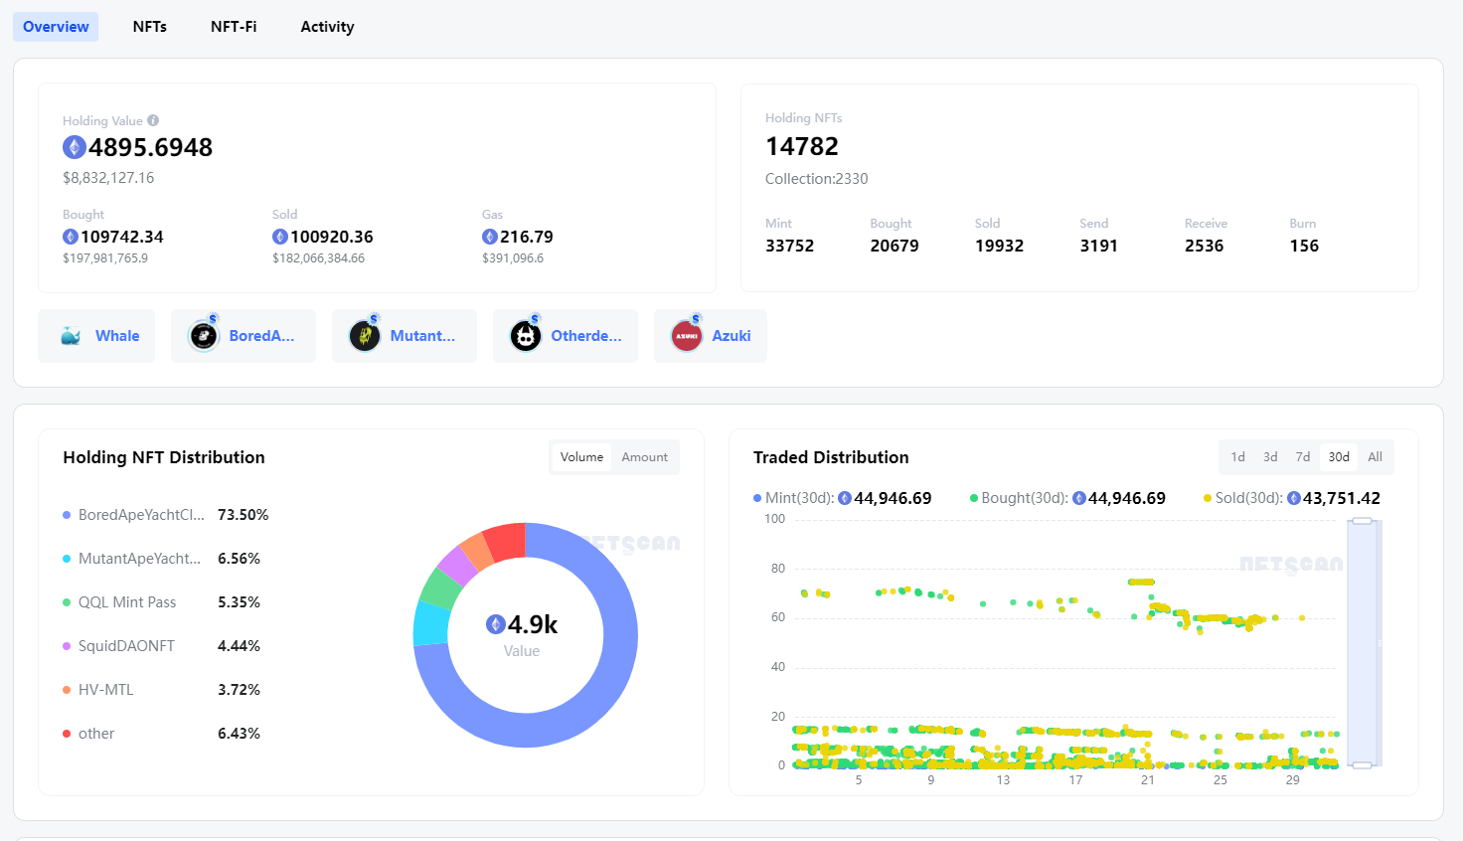Switch distribution view to Volume
The image size is (1463, 841).
point(581,457)
